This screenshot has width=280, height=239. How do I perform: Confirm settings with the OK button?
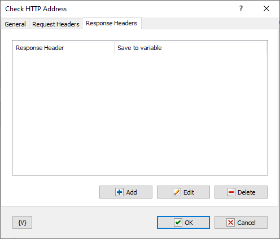(x=183, y=223)
